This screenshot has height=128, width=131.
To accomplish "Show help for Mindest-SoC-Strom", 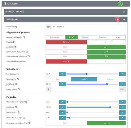I will coord(24,118).
